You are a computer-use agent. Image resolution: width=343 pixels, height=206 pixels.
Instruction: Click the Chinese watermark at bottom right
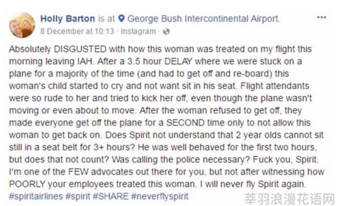click(290, 199)
